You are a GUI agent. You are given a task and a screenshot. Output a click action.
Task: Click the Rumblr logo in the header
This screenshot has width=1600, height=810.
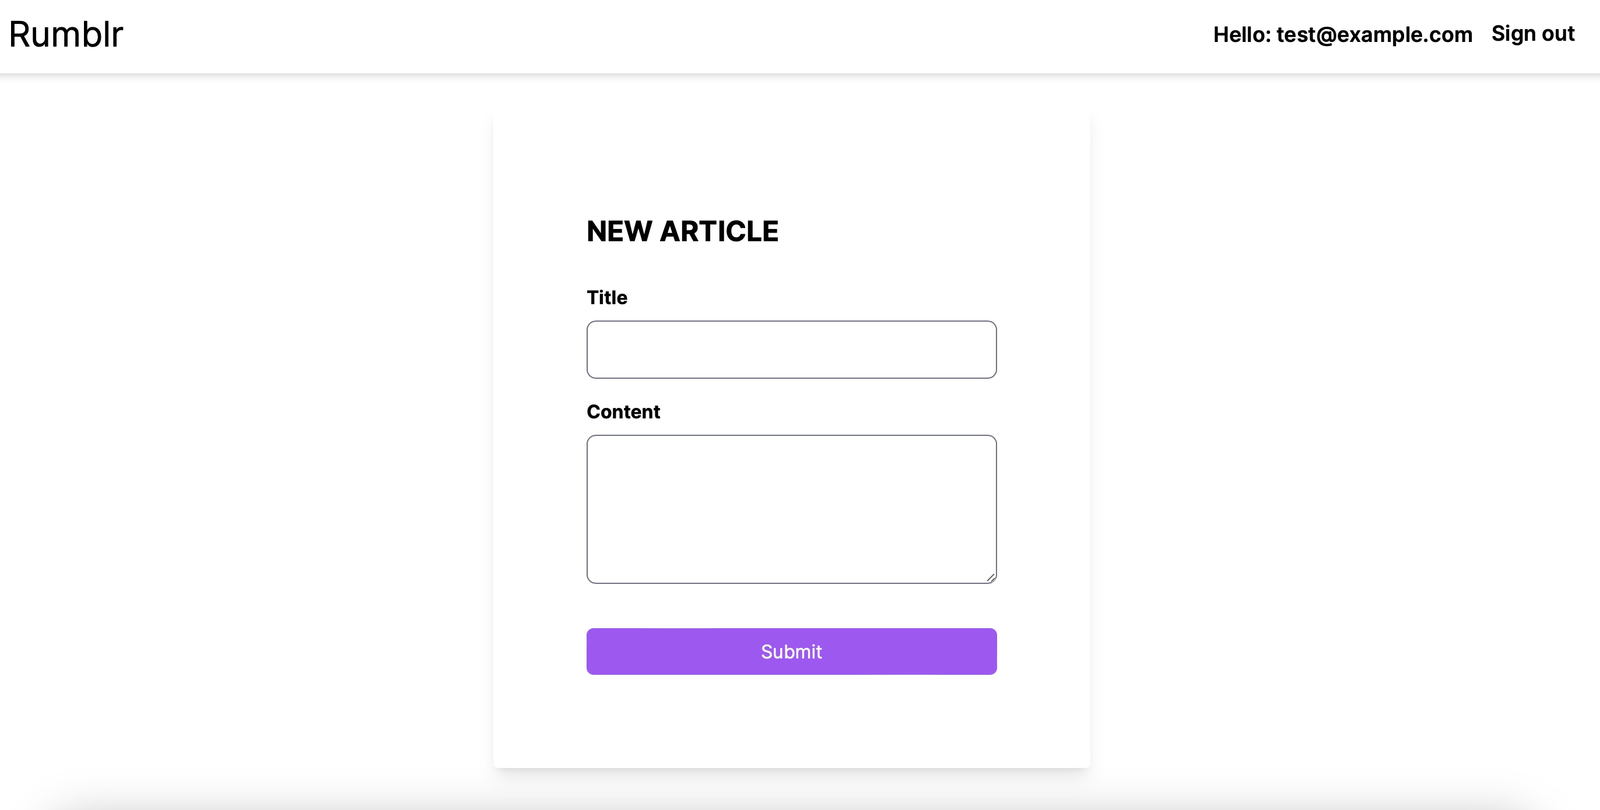click(x=66, y=34)
